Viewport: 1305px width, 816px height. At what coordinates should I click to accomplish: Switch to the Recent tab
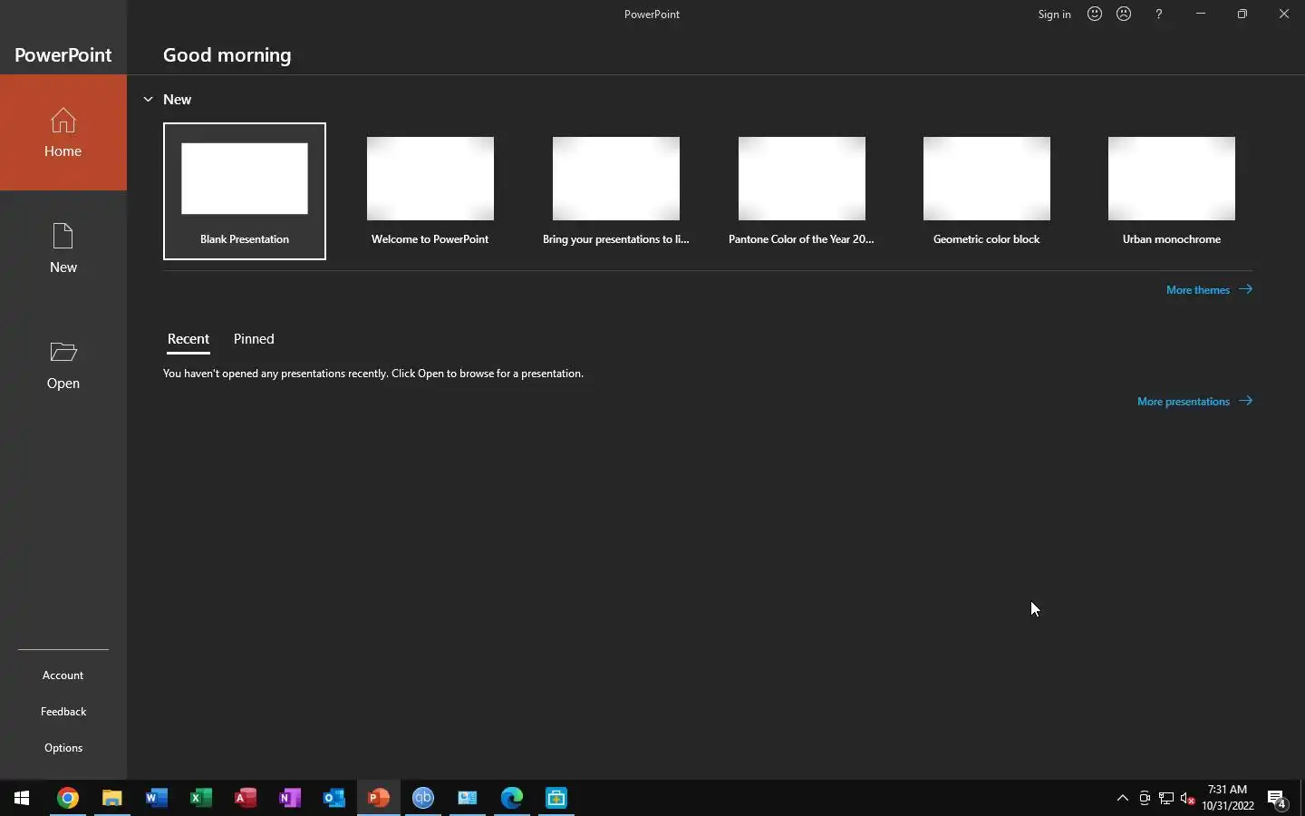[x=188, y=339]
